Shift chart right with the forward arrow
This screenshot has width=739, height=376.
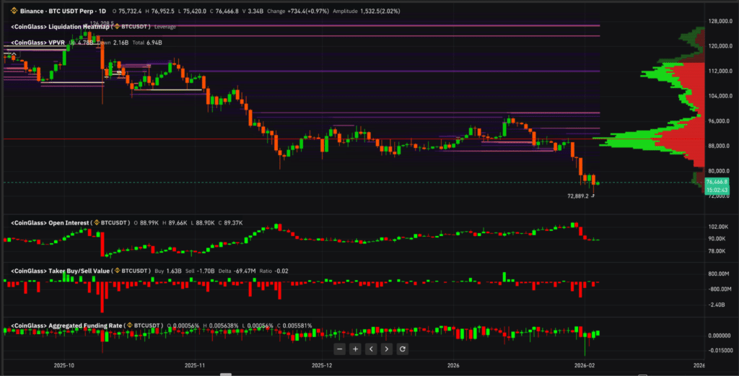point(387,349)
